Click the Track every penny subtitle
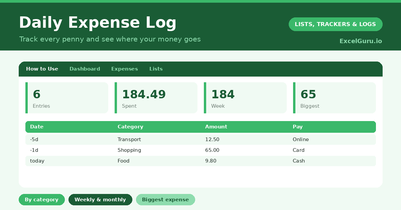Image resolution: width=401 pixels, height=210 pixels. (x=110, y=39)
